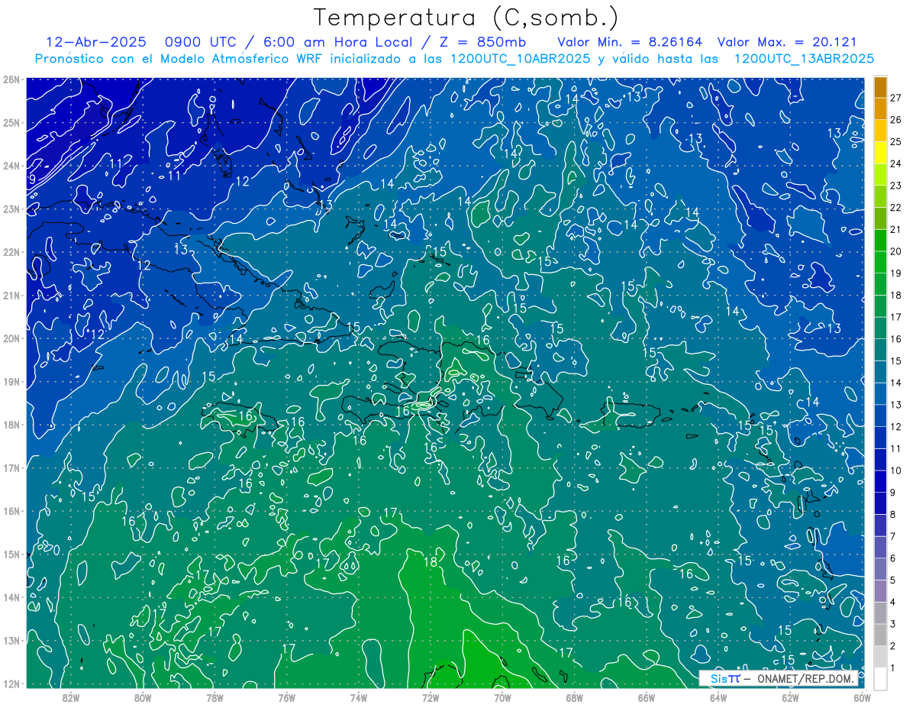The image size is (916, 708).
Task: Click the latitude axis label '22N'
Action: [x=11, y=252]
